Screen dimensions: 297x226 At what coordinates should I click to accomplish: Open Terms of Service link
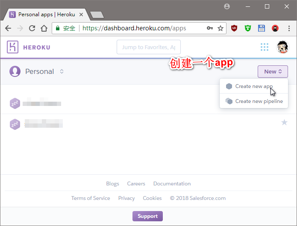tap(91, 198)
